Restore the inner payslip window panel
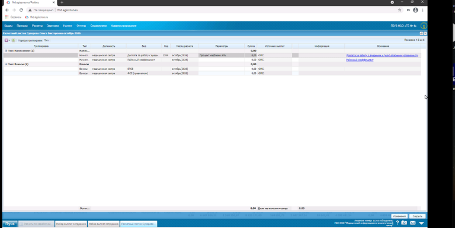 (x=421, y=33)
